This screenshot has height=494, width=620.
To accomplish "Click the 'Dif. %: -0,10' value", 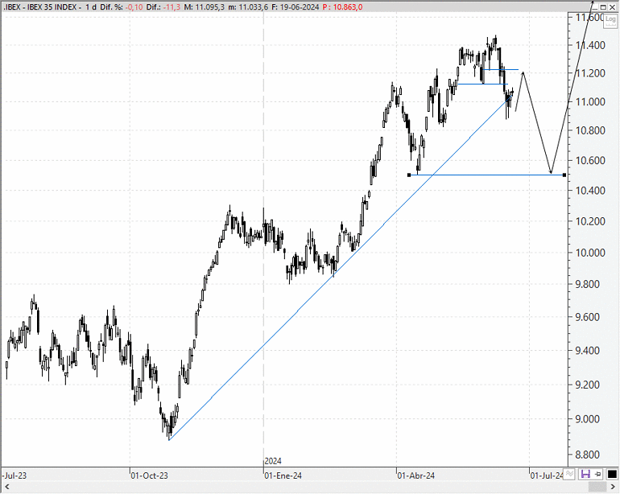I will [122, 7].
